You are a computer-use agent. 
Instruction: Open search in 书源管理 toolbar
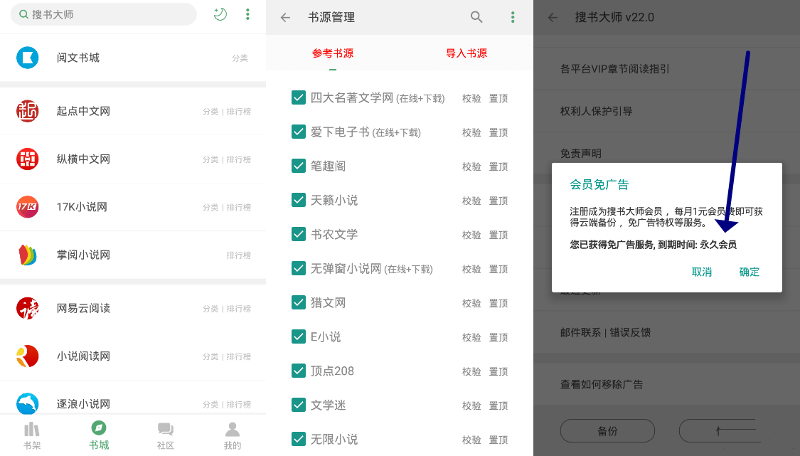476,17
